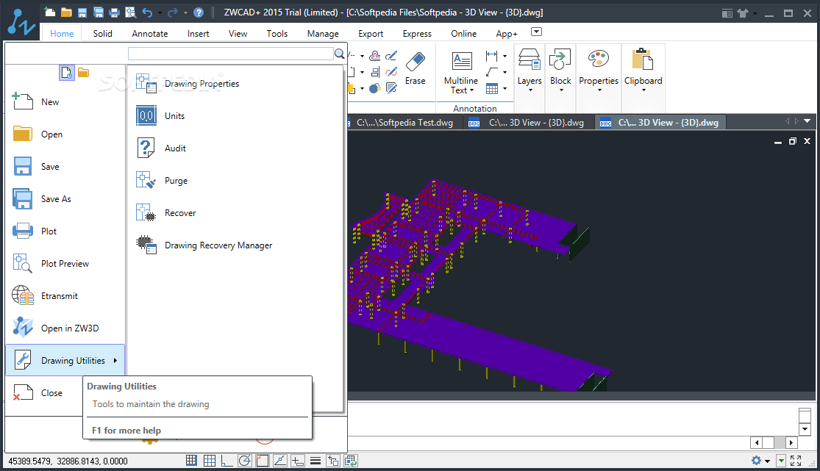Toggle Grid display in status bar
The height and width of the screenshot is (471, 820).
(x=209, y=461)
